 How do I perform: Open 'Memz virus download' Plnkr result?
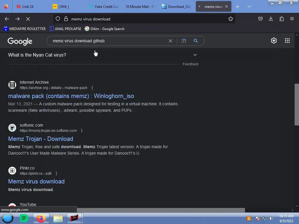tap(36, 181)
